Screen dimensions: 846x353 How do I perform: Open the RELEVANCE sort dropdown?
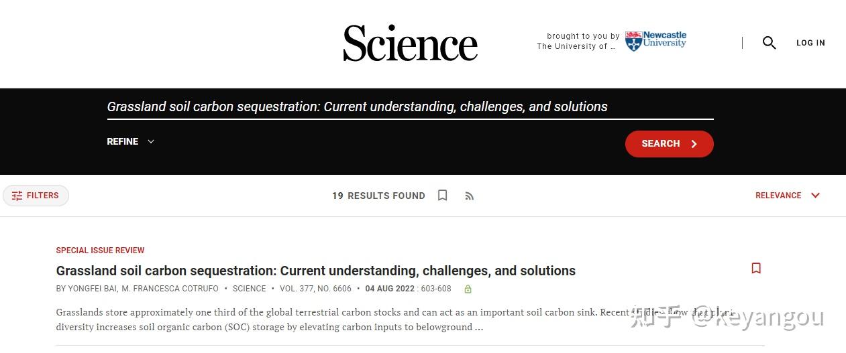[788, 196]
